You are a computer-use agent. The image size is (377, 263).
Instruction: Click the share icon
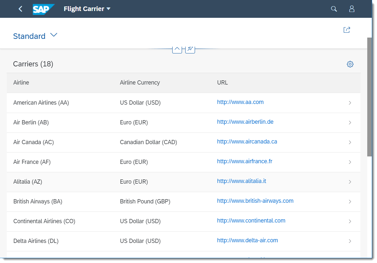[347, 30]
